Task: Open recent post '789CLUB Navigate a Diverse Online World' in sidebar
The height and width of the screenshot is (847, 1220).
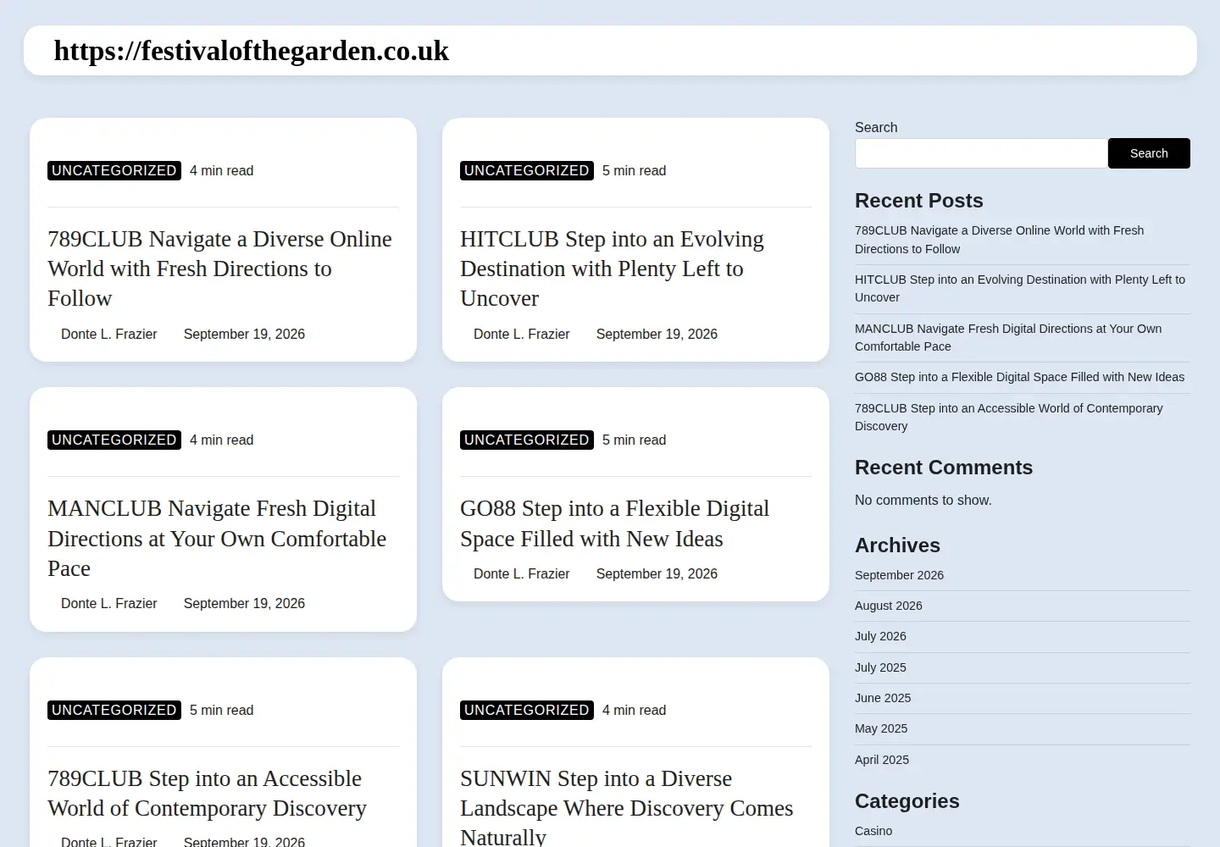Action: pos(999,240)
